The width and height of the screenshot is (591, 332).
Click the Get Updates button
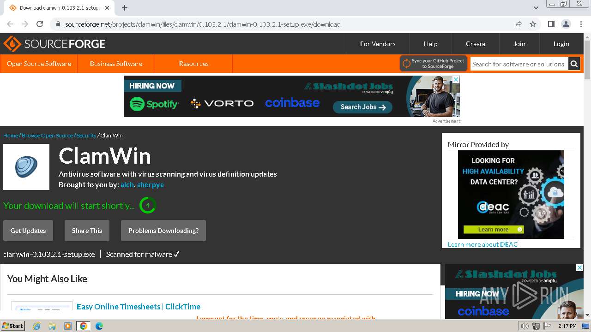point(28,231)
